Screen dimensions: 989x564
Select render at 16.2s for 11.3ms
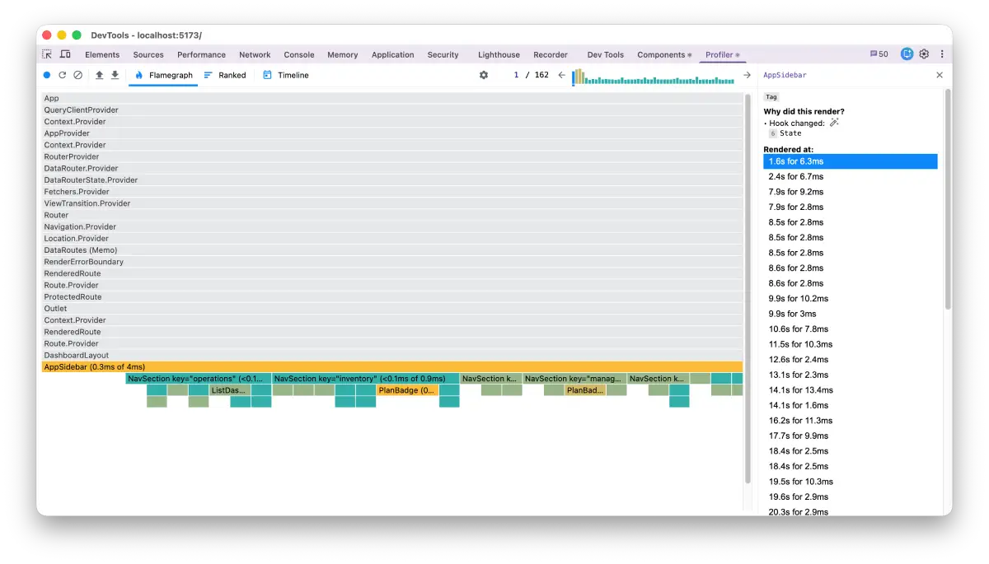coord(851,421)
